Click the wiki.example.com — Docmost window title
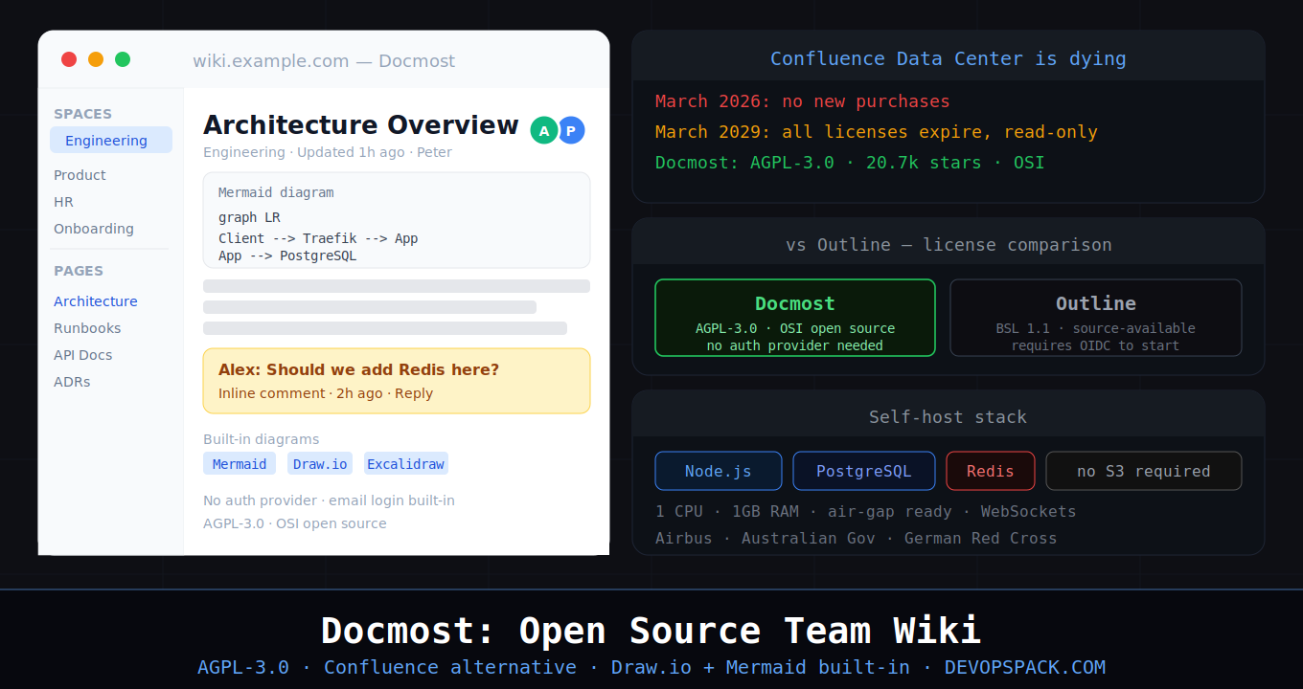Screen dimensions: 1303x689 (324, 61)
